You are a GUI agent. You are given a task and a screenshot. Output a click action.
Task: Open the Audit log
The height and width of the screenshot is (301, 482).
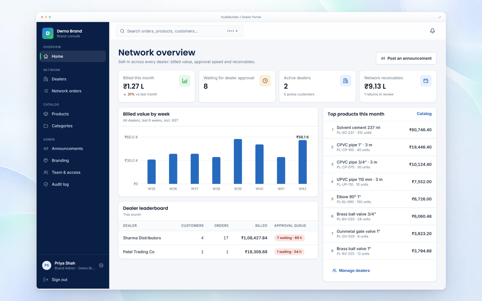[73, 184]
